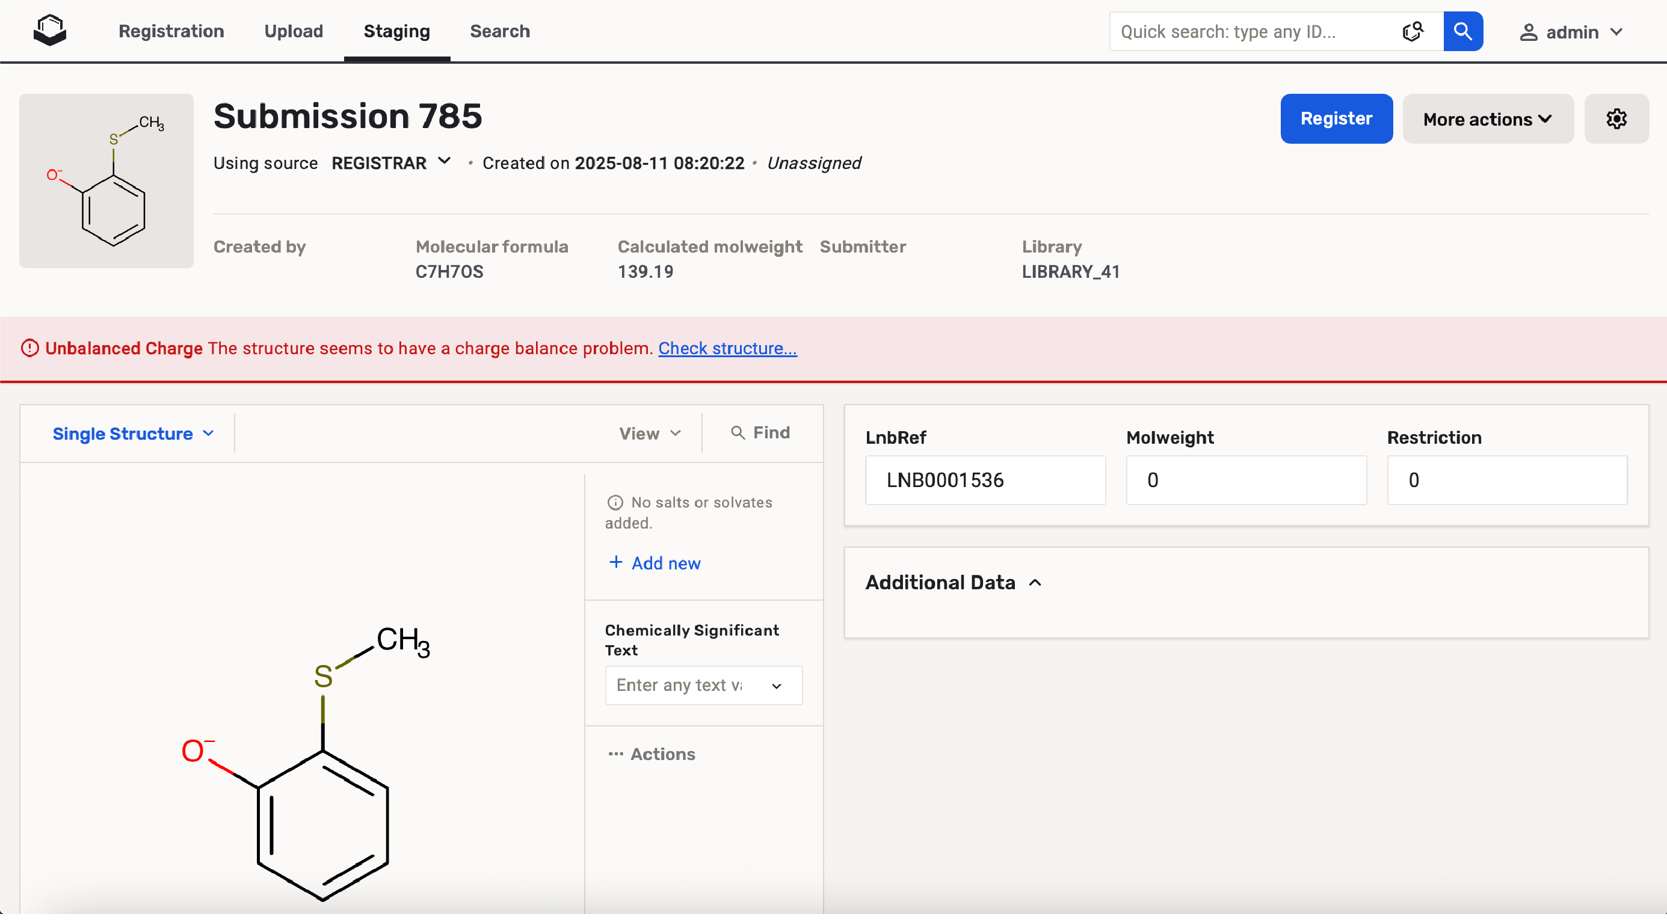1667x920 pixels.
Task: Click the LnbRef input field
Action: (x=985, y=480)
